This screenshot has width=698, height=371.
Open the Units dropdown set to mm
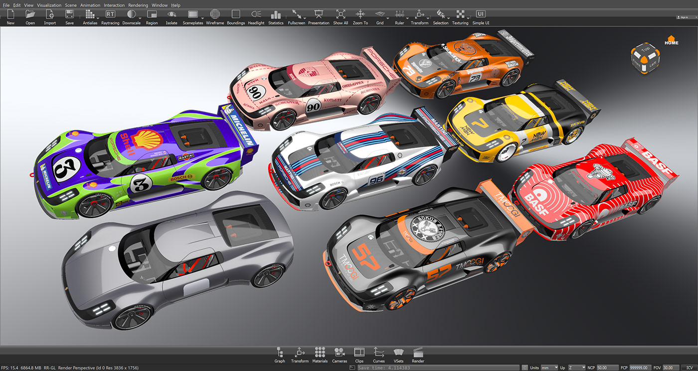point(549,368)
